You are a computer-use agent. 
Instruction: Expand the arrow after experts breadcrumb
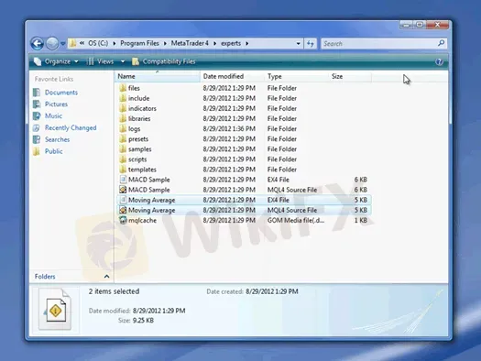click(247, 44)
